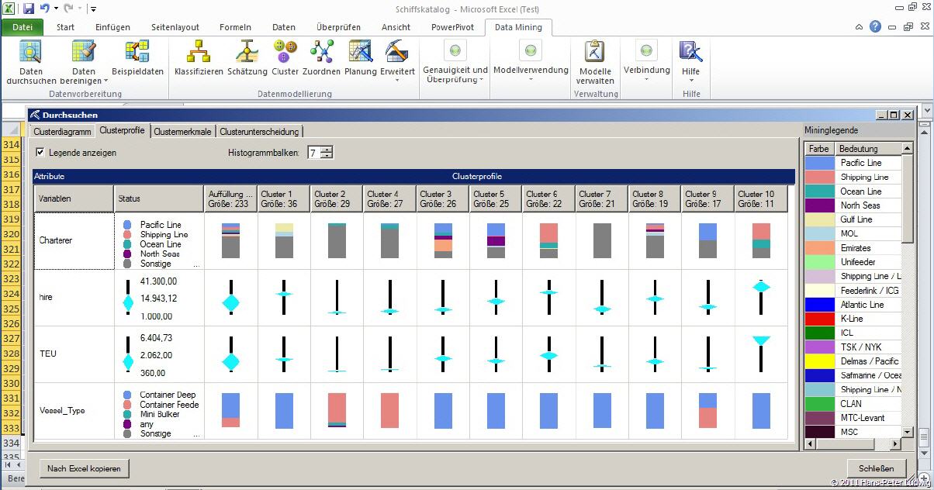Click the Charterer variable row cell
The width and height of the screenshot is (934, 490).
point(74,240)
